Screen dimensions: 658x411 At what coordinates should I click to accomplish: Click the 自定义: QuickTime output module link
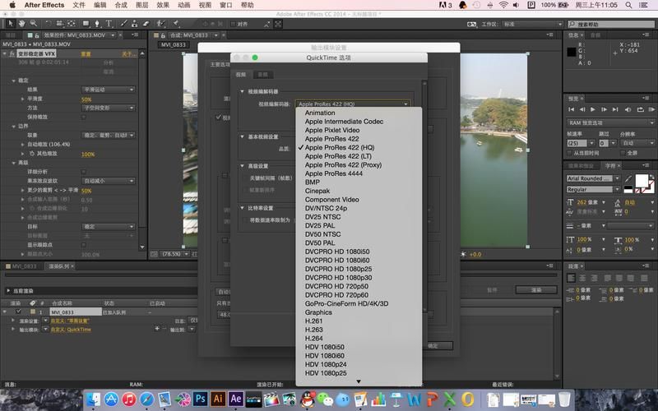click(x=72, y=329)
